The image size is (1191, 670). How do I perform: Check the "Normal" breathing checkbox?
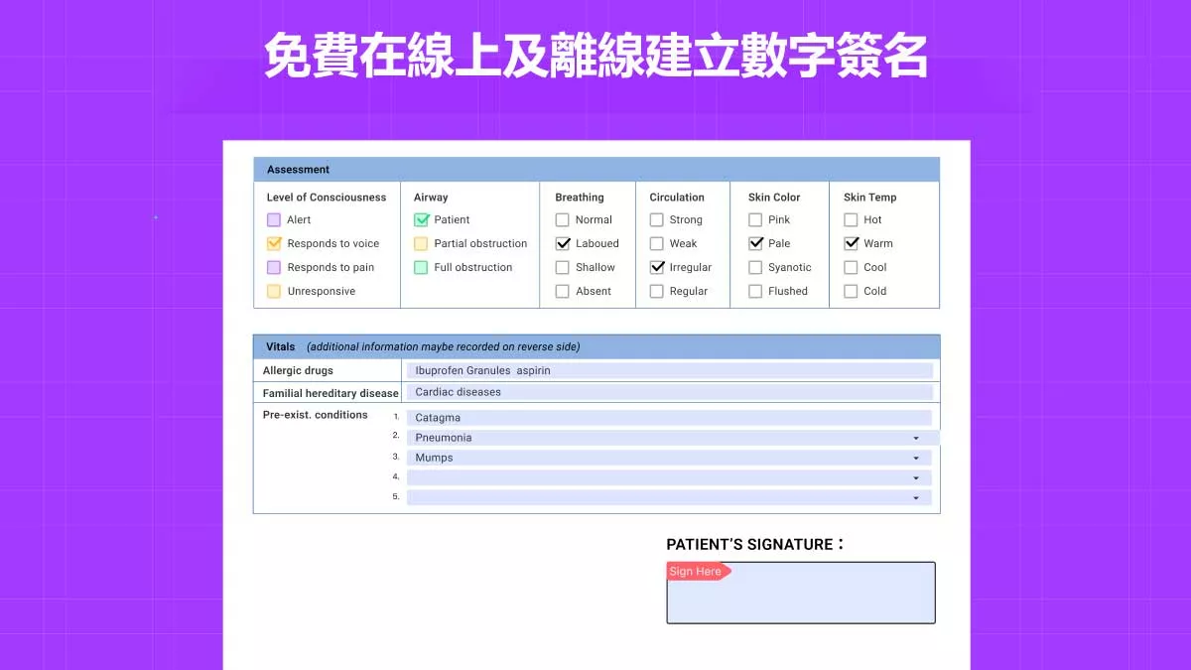(561, 219)
